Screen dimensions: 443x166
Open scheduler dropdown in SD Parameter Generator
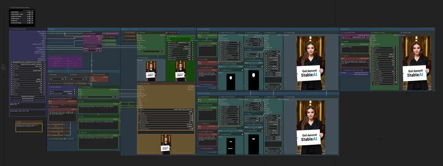tap(28, 81)
